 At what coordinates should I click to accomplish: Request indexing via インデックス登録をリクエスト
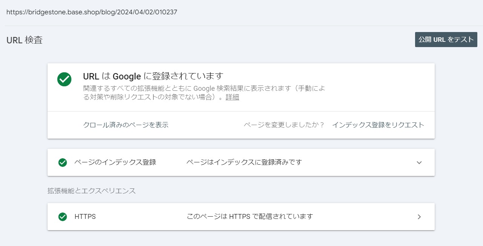378,125
